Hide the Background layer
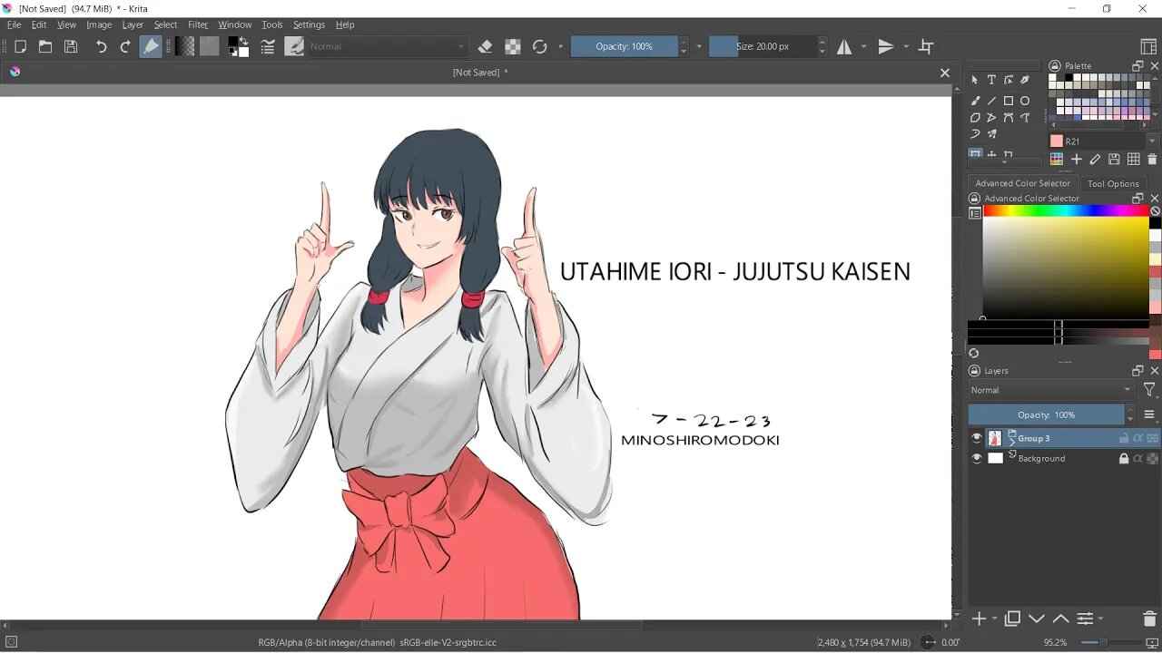The width and height of the screenshot is (1162, 653). (977, 458)
